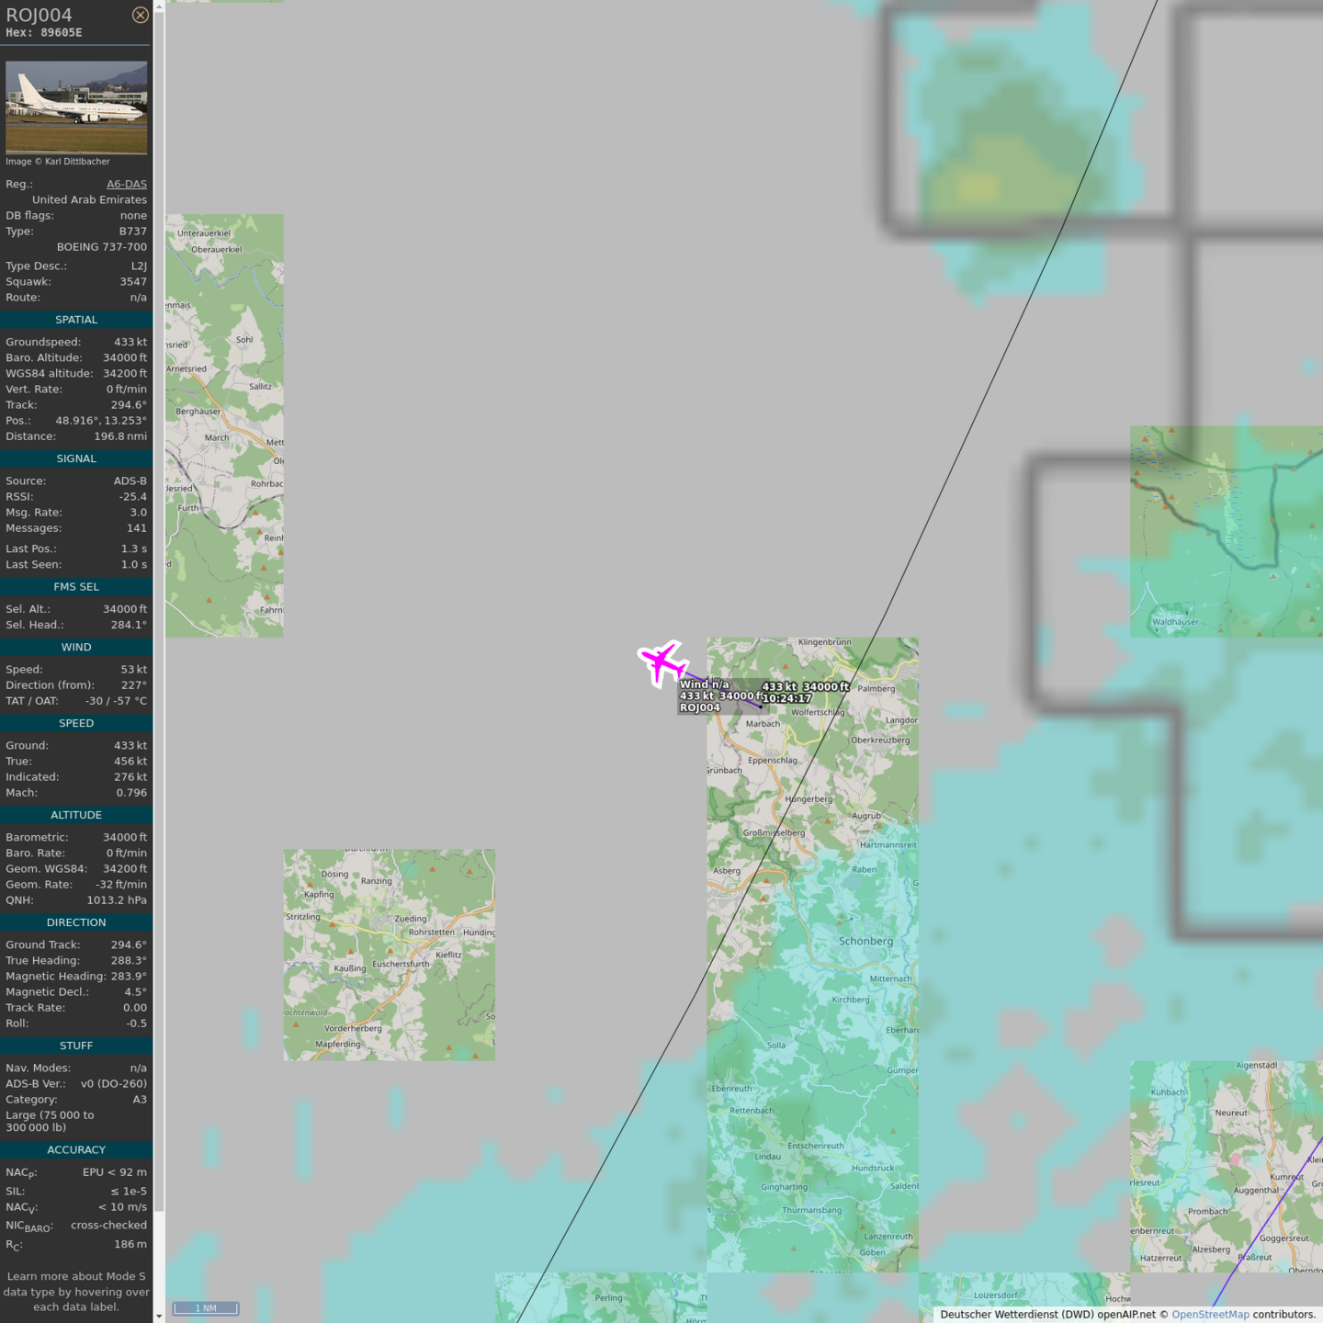
Task: Click the Squawk 3547 value
Action: coord(132,282)
